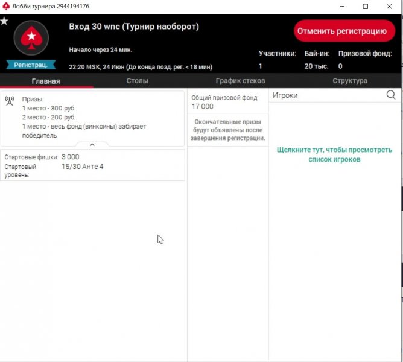
Task: Select the График стеков tab
Action: point(240,81)
